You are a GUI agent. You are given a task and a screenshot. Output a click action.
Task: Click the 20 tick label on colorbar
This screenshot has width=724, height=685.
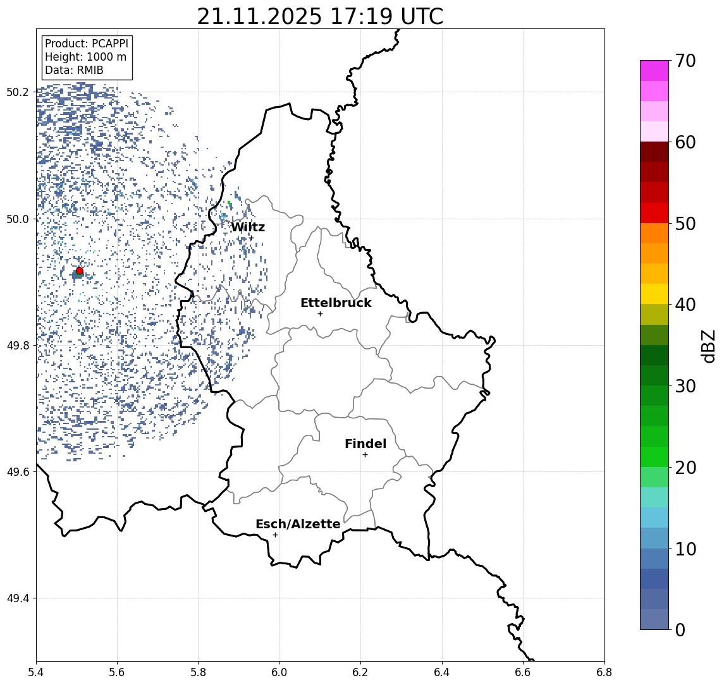(x=685, y=467)
